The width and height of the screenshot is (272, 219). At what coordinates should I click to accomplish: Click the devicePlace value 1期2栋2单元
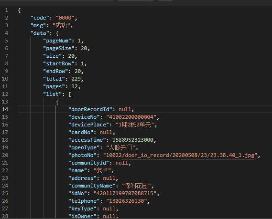pos(135,125)
